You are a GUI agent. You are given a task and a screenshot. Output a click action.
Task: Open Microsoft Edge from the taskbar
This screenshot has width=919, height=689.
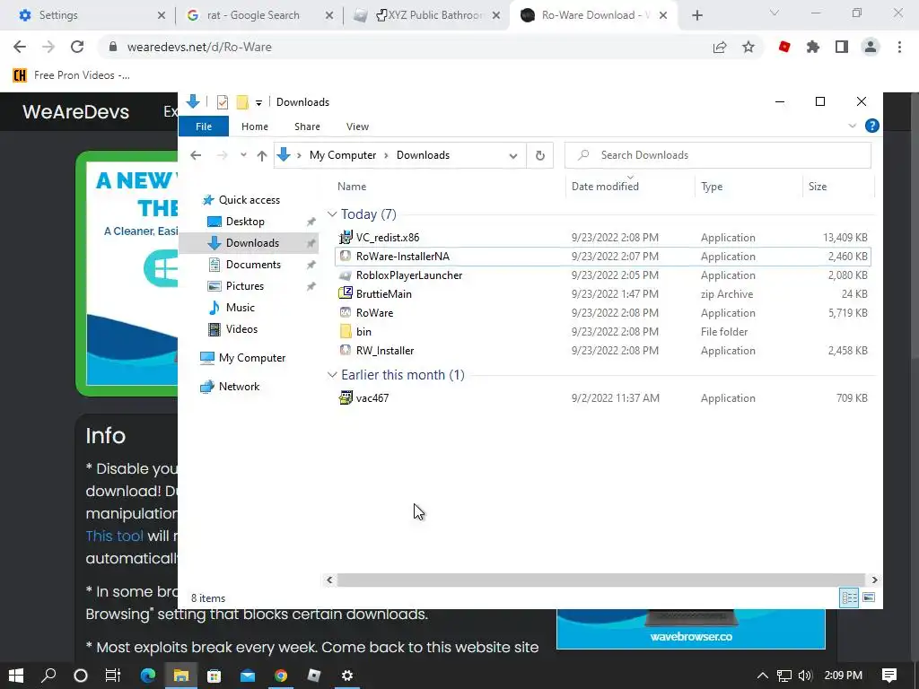point(148,676)
